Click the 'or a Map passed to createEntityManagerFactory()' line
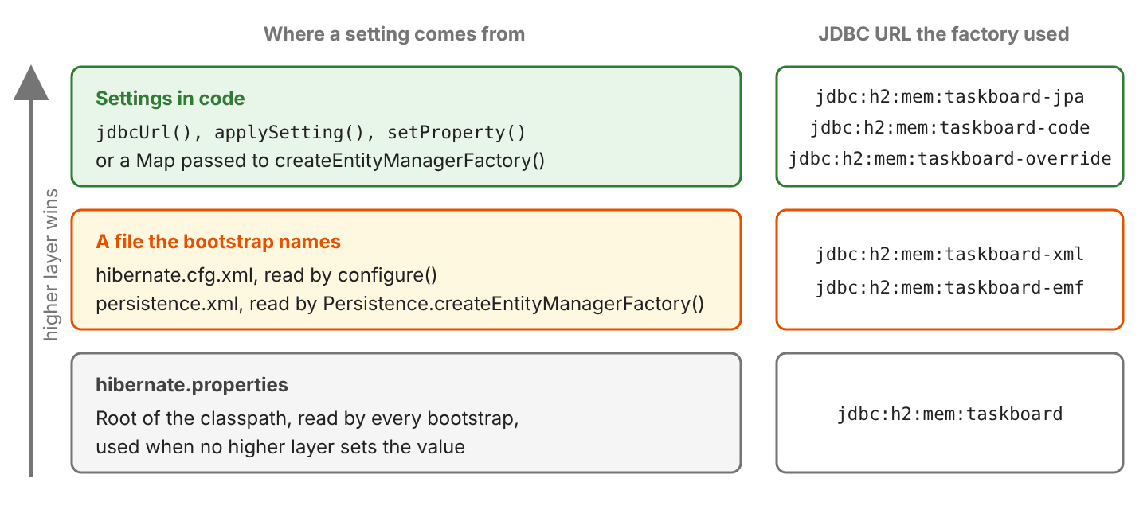Viewport: 1147px width, 525px height. click(320, 161)
